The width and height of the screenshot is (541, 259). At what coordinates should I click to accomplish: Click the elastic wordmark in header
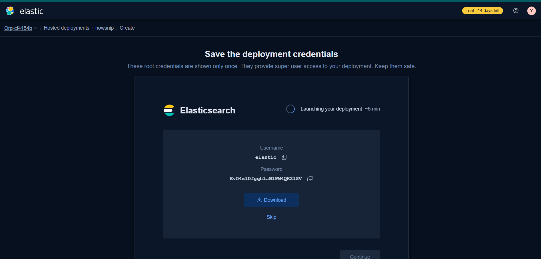(31, 11)
